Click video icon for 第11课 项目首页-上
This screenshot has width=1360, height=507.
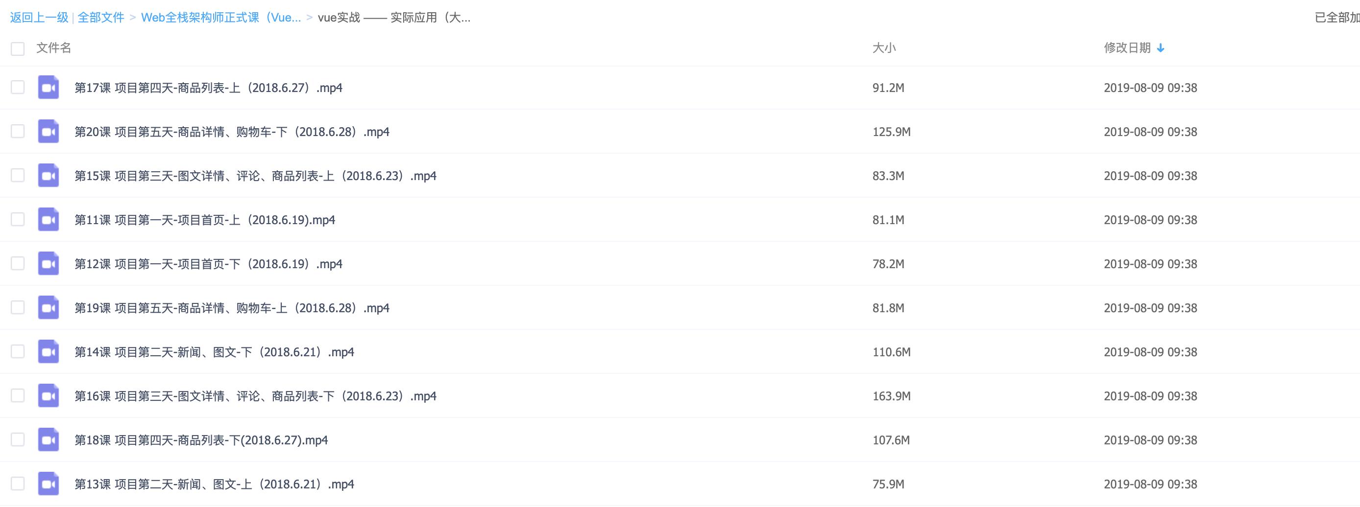tap(49, 220)
